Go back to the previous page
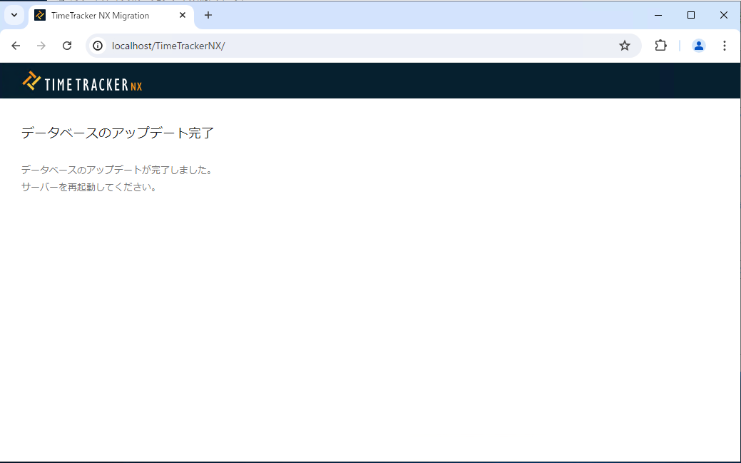The width and height of the screenshot is (741, 463). (x=16, y=46)
